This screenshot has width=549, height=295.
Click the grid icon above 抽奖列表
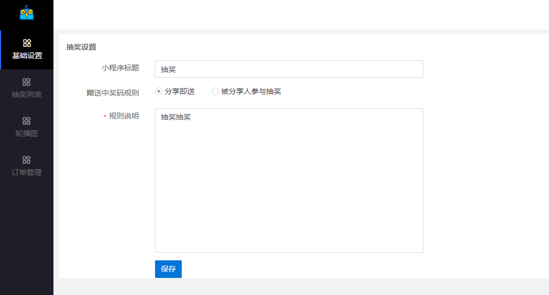tap(27, 82)
